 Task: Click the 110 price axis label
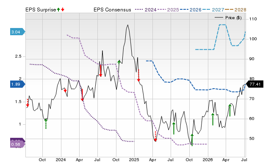253,19
